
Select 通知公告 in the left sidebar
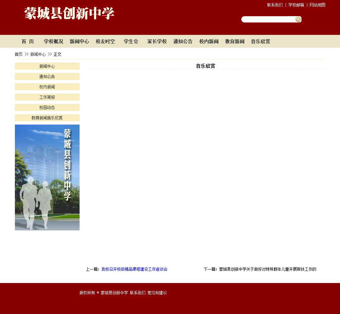coord(47,77)
